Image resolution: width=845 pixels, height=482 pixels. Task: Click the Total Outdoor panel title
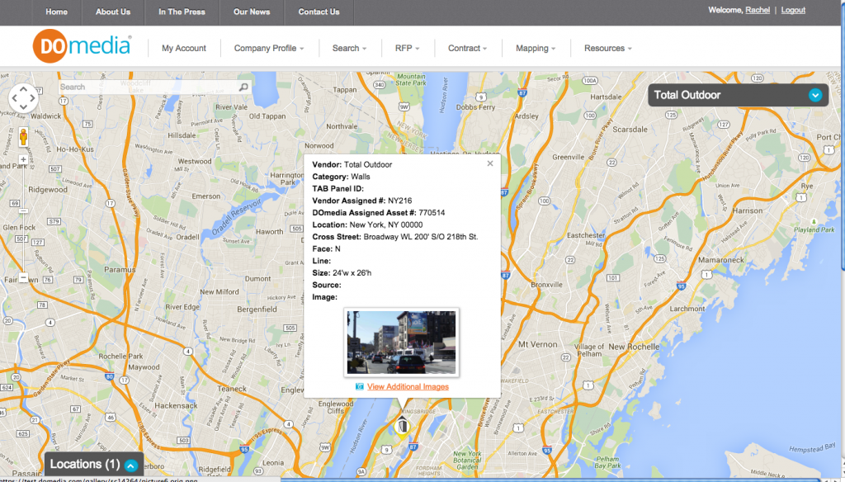(687, 95)
